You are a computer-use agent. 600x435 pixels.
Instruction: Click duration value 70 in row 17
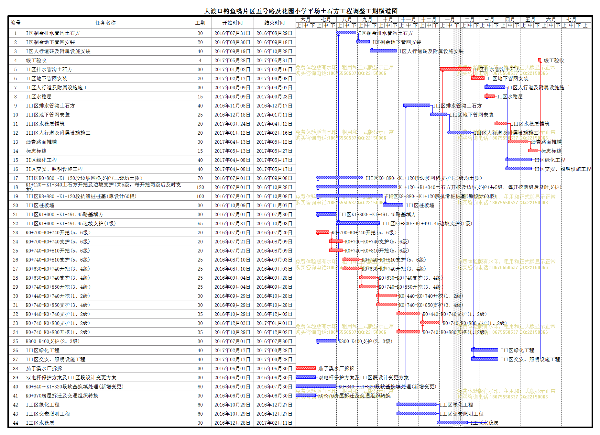200,178
